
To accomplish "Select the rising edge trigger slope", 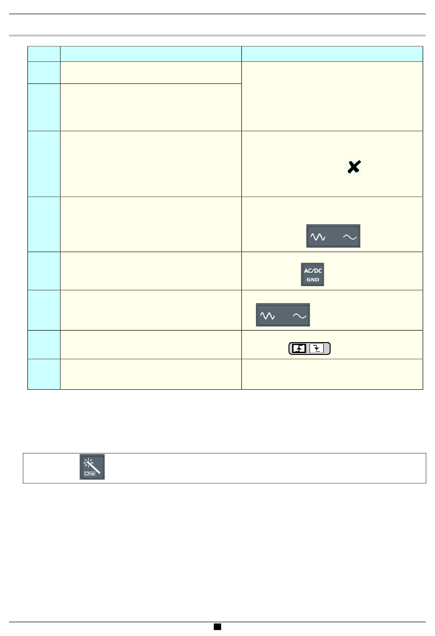I will tap(299, 348).
